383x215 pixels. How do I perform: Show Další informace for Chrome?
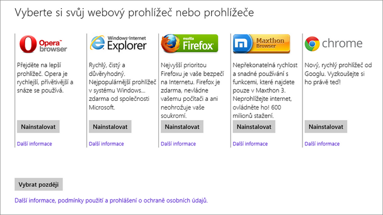tap(322, 144)
